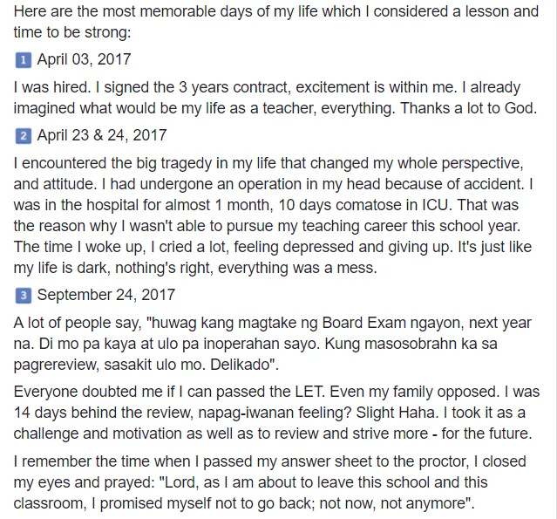Click the phrase 'Thanks a lot to God.'
The image size is (557, 519).
pyautogui.click(x=469, y=108)
